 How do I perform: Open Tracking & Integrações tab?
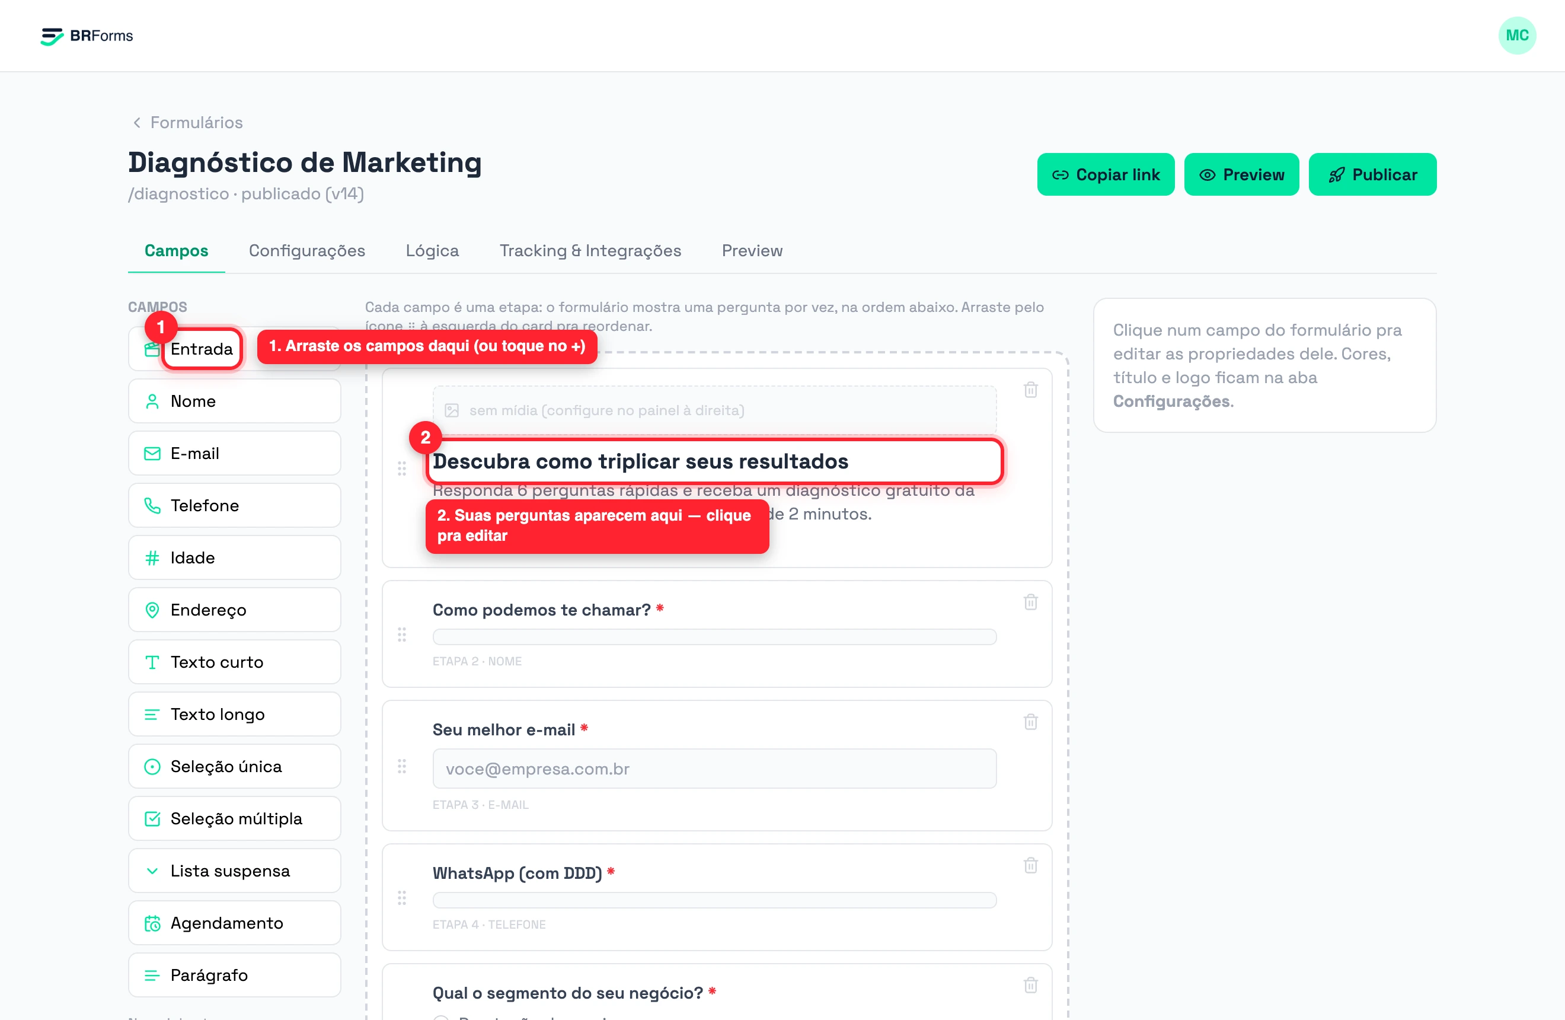pos(590,251)
